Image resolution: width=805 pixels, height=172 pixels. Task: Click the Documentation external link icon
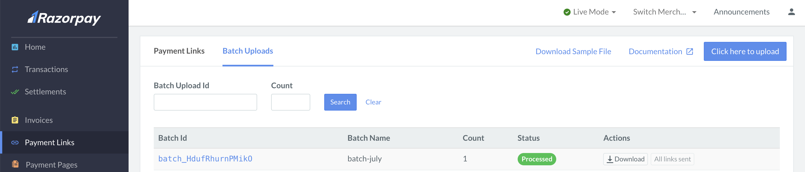point(690,51)
